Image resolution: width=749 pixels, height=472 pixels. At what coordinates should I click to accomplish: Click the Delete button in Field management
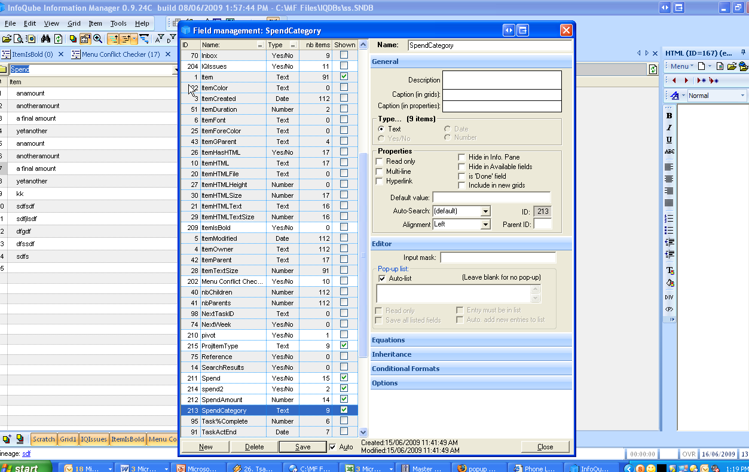254,447
